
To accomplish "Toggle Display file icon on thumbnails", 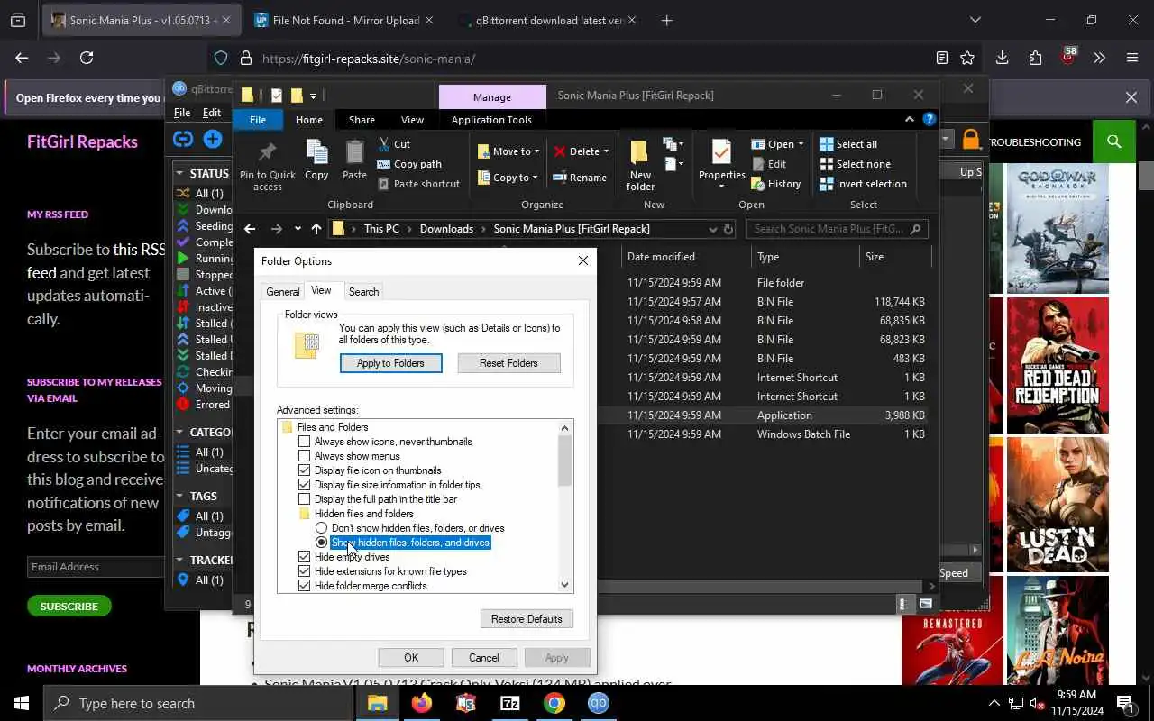I will 305,470.
